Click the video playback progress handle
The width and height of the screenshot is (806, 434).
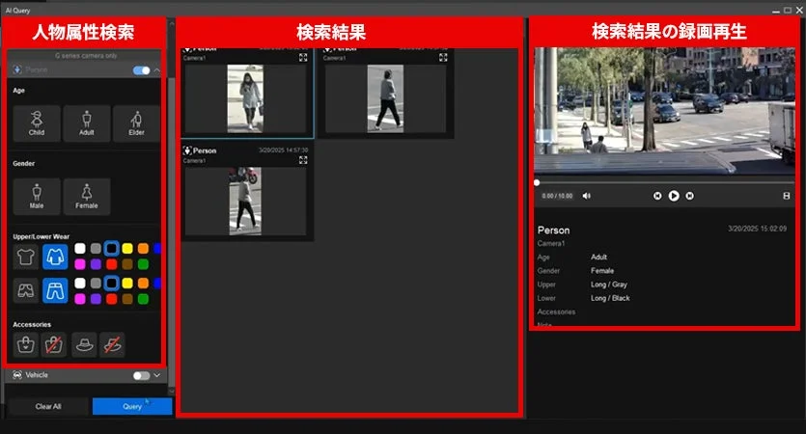click(x=537, y=183)
